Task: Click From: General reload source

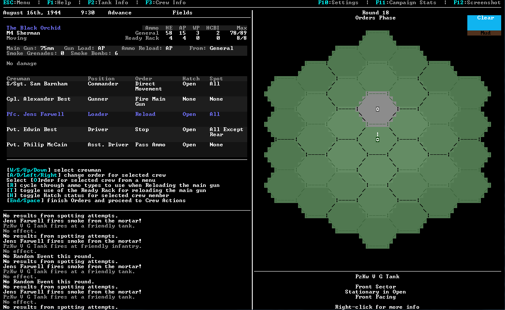Action: (211, 48)
